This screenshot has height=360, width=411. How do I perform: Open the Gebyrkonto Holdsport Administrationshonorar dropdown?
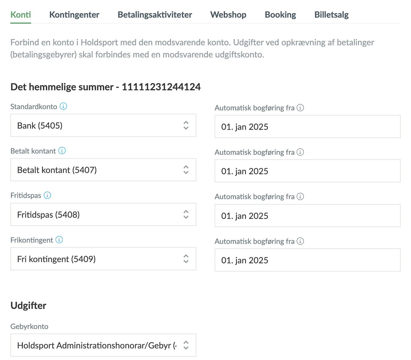pyautogui.click(x=103, y=345)
